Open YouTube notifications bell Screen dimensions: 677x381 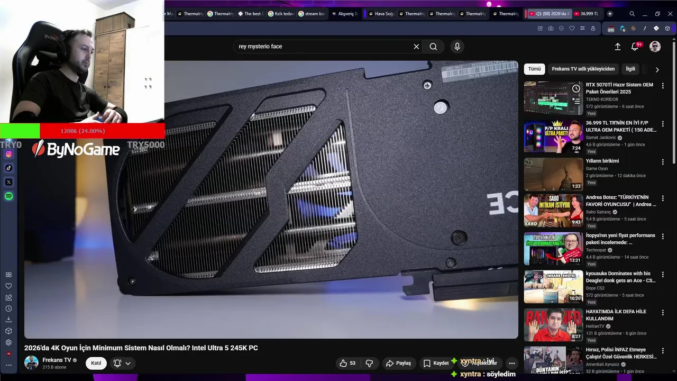pos(635,47)
